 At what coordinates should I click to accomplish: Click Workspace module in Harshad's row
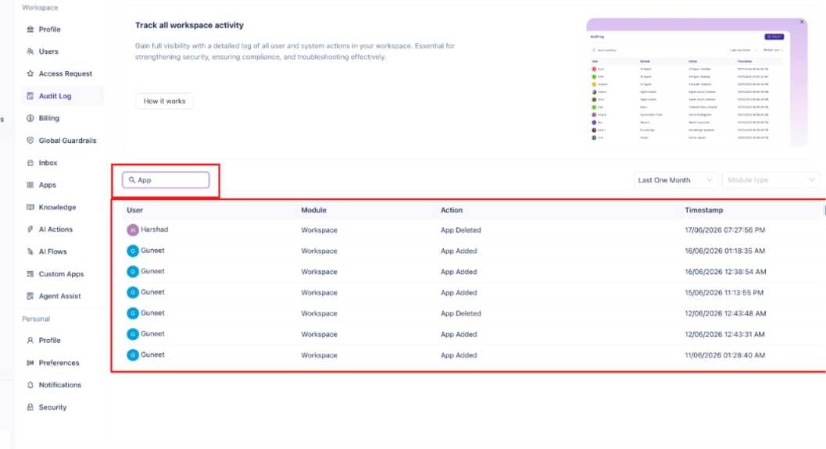coord(320,230)
